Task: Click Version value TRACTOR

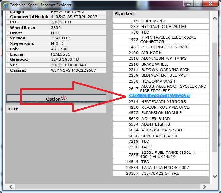Action: tap(60, 38)
